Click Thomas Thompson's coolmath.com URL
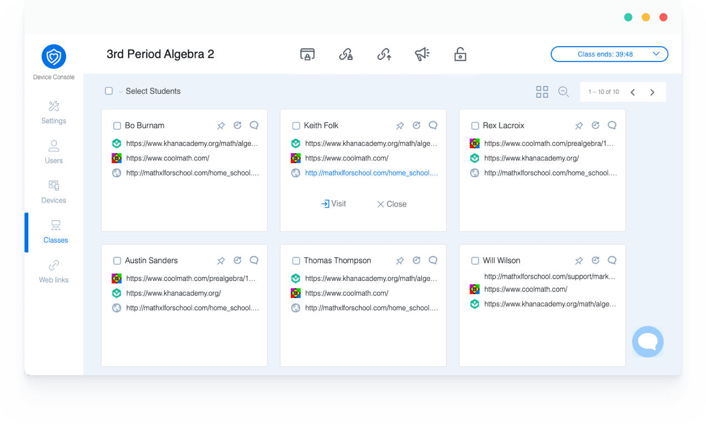706x424 pixels. click(347, 293)
